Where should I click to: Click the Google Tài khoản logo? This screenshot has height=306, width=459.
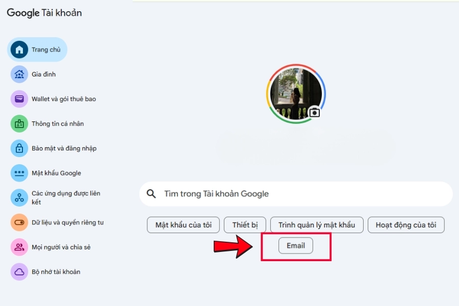(x=44, y=13)
